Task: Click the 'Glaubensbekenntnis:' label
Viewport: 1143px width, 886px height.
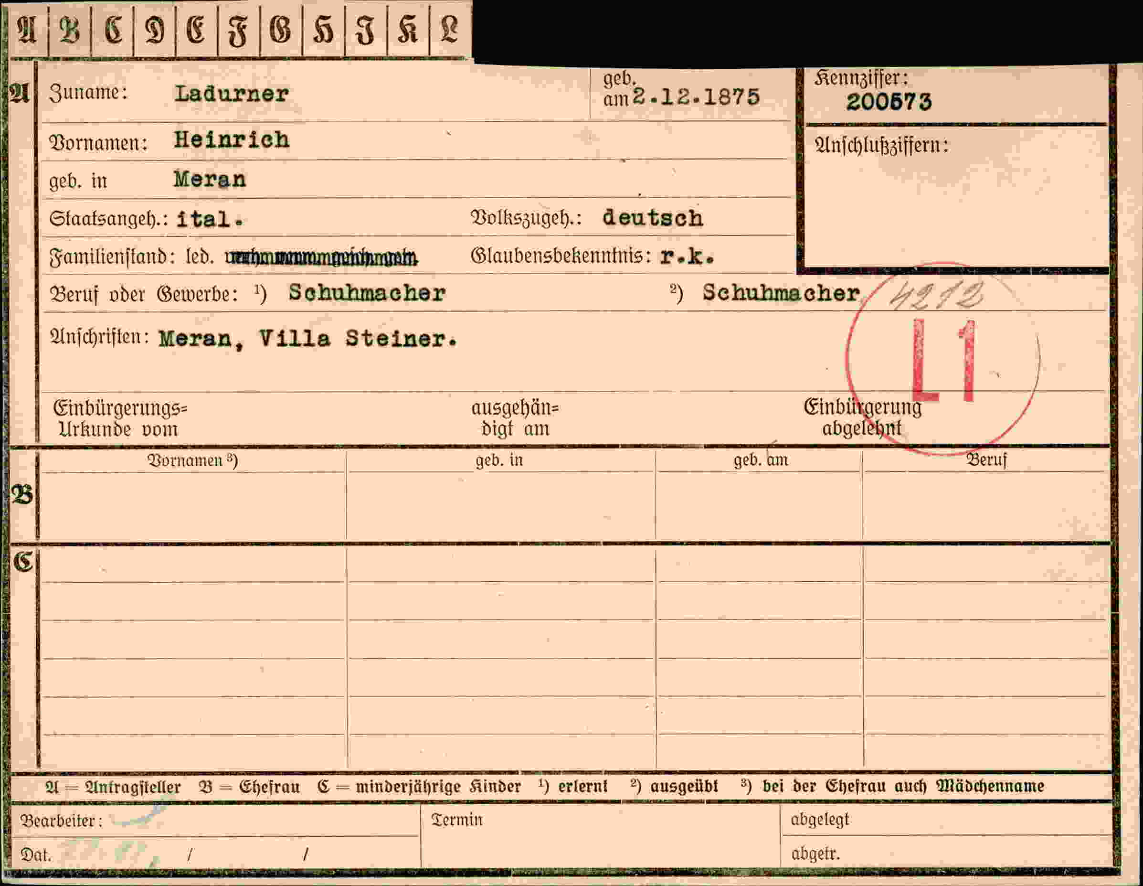Action: click(x=561, y=256)
